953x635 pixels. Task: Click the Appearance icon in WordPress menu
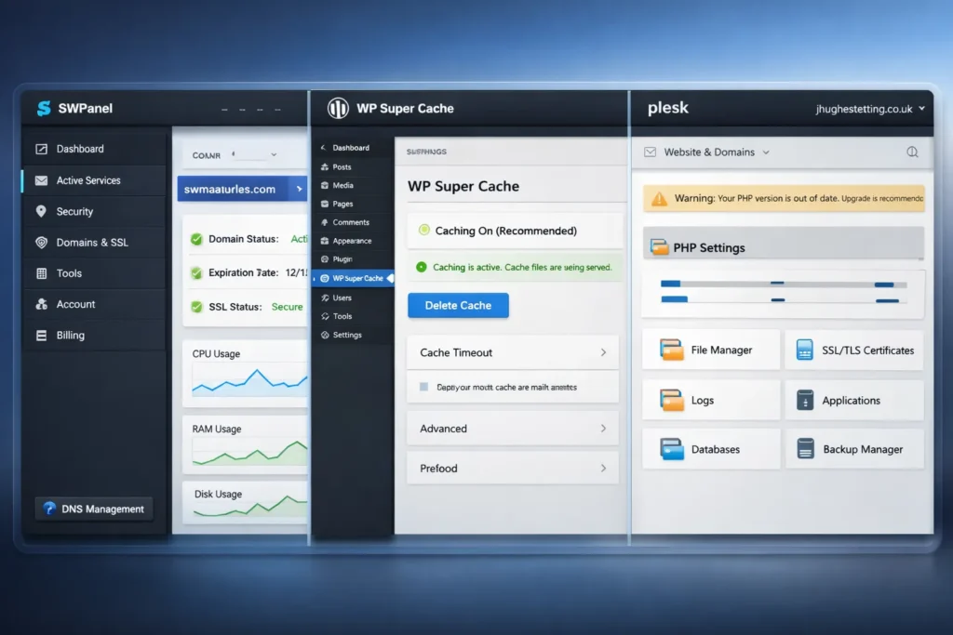pyautogui.click(x=325, y=241)
